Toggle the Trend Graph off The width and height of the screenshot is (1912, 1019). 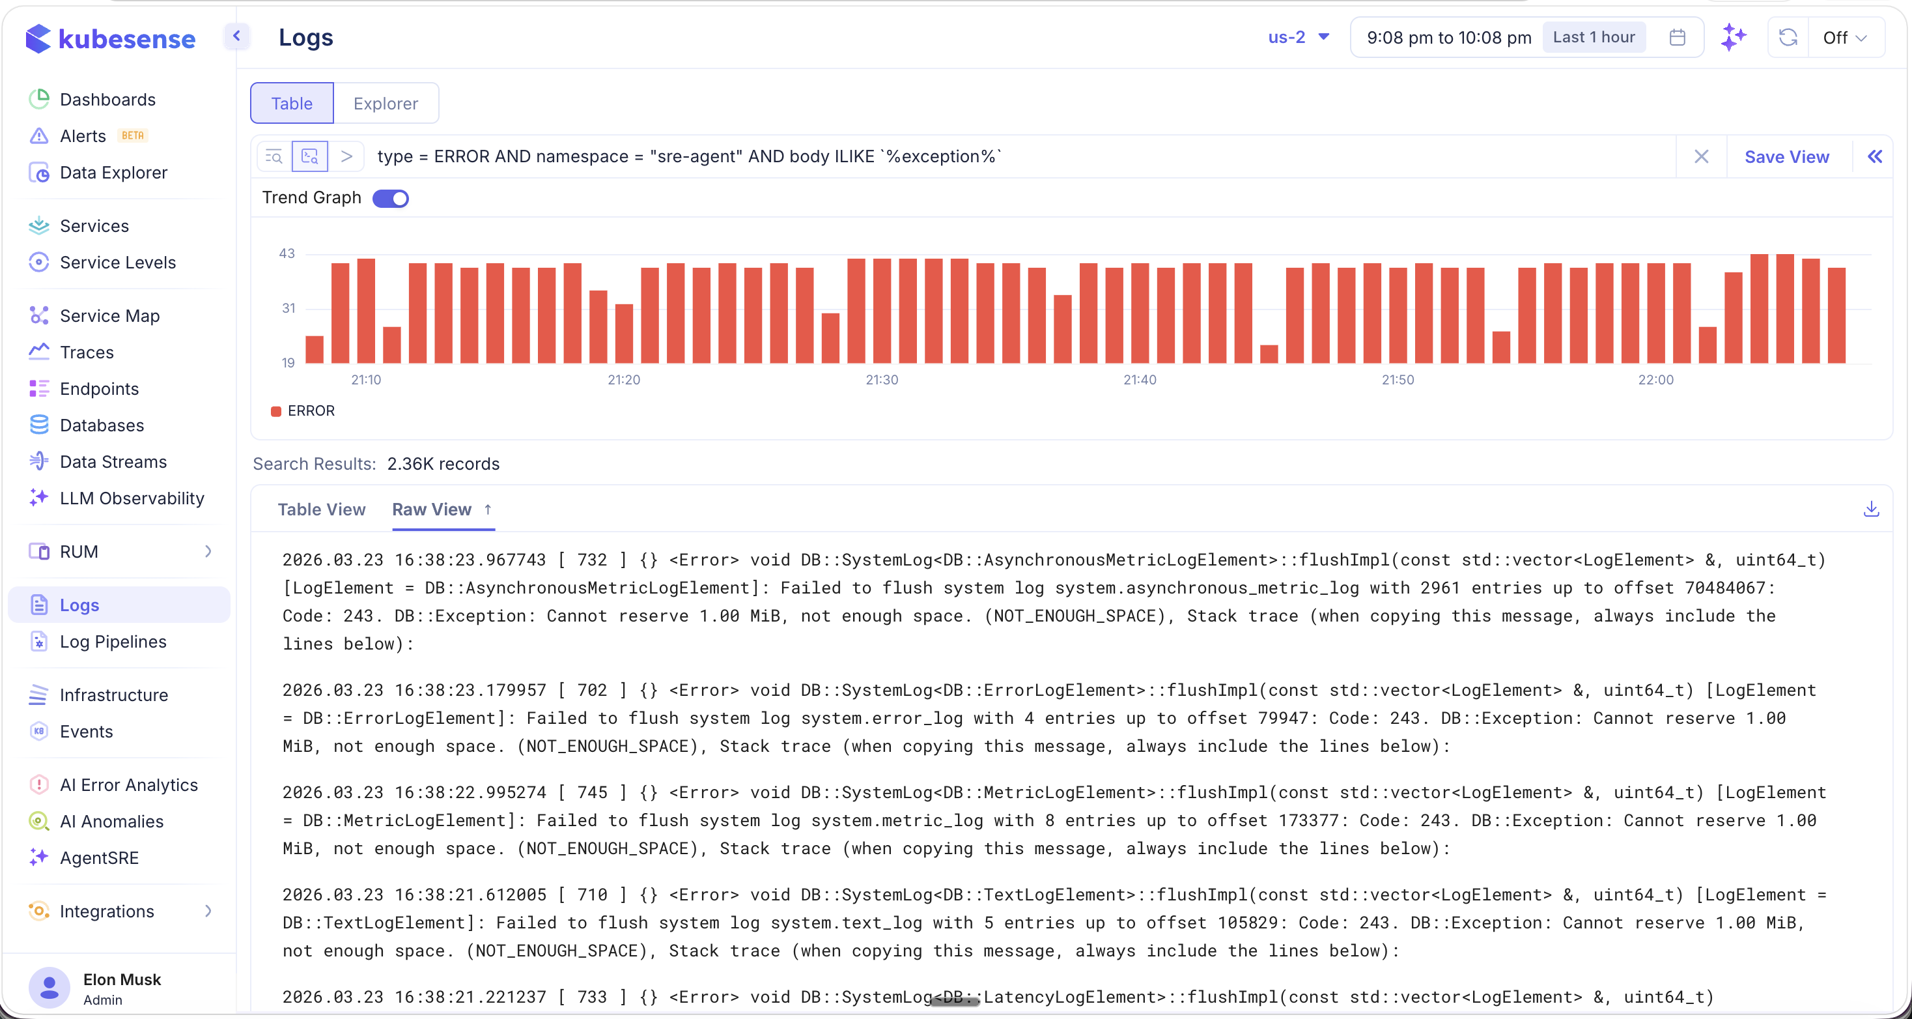(x=391, y=197)
